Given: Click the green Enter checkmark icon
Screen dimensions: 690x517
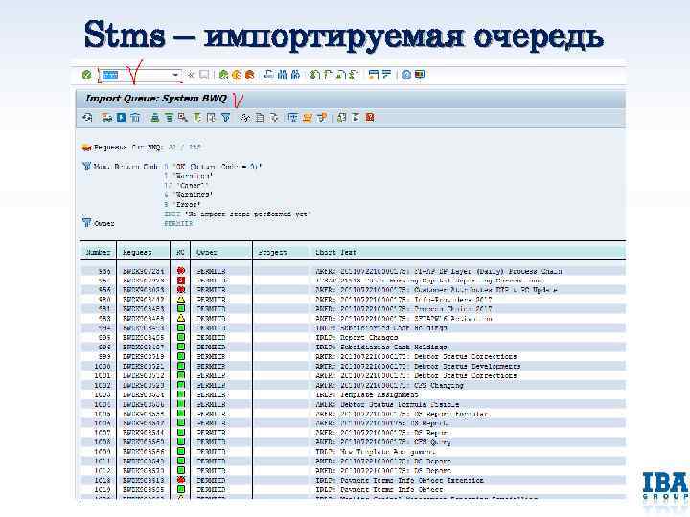Looking at the screenshot, I should click(86, 75).
